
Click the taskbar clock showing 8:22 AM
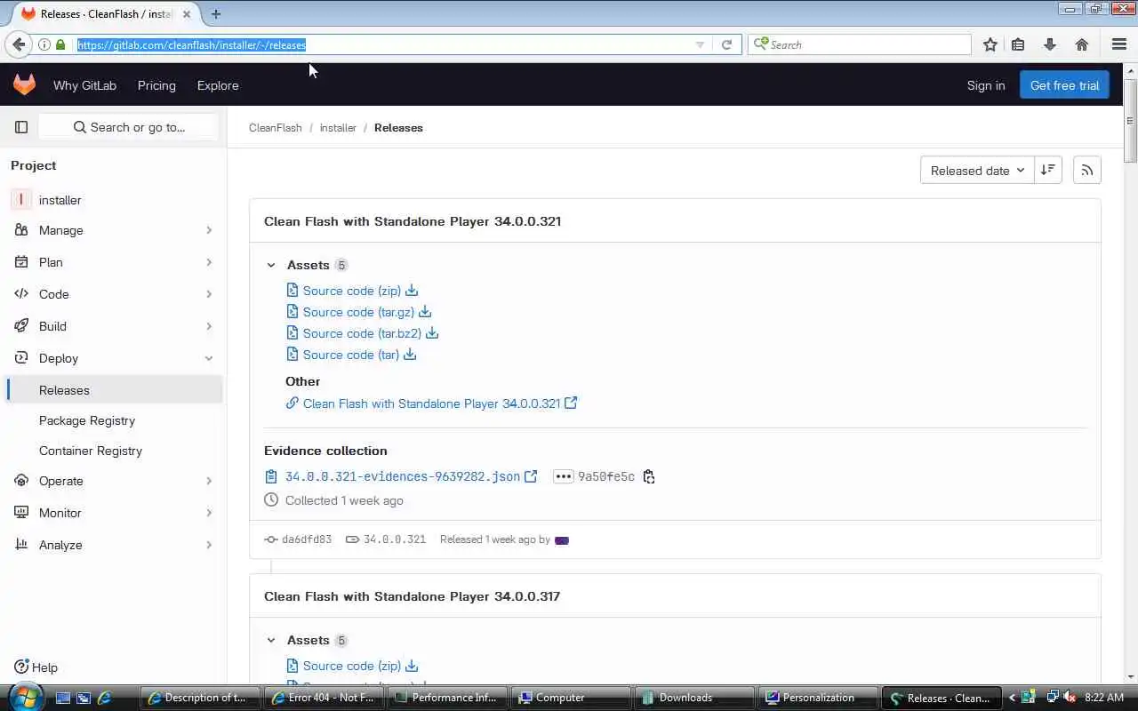[1104, 698]
